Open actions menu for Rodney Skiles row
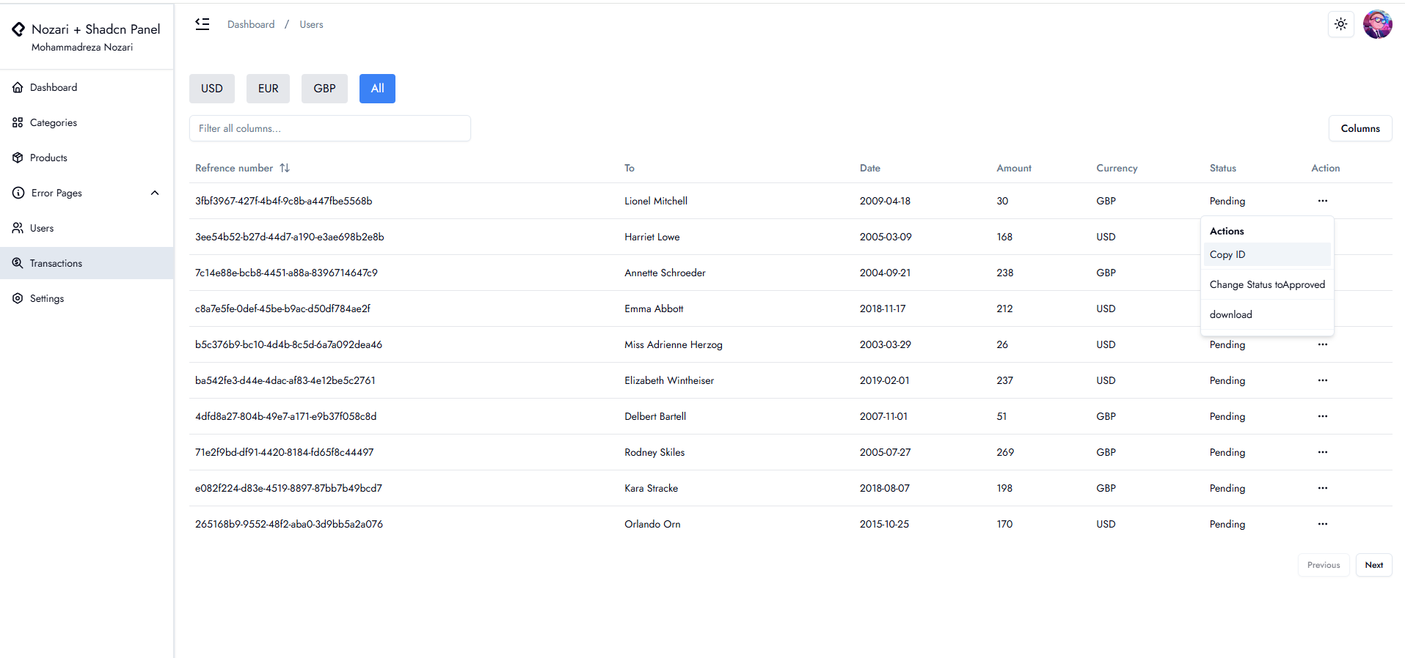 tap(1323, 452)
